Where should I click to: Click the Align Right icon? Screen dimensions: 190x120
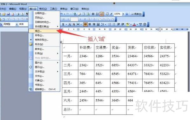94,24
